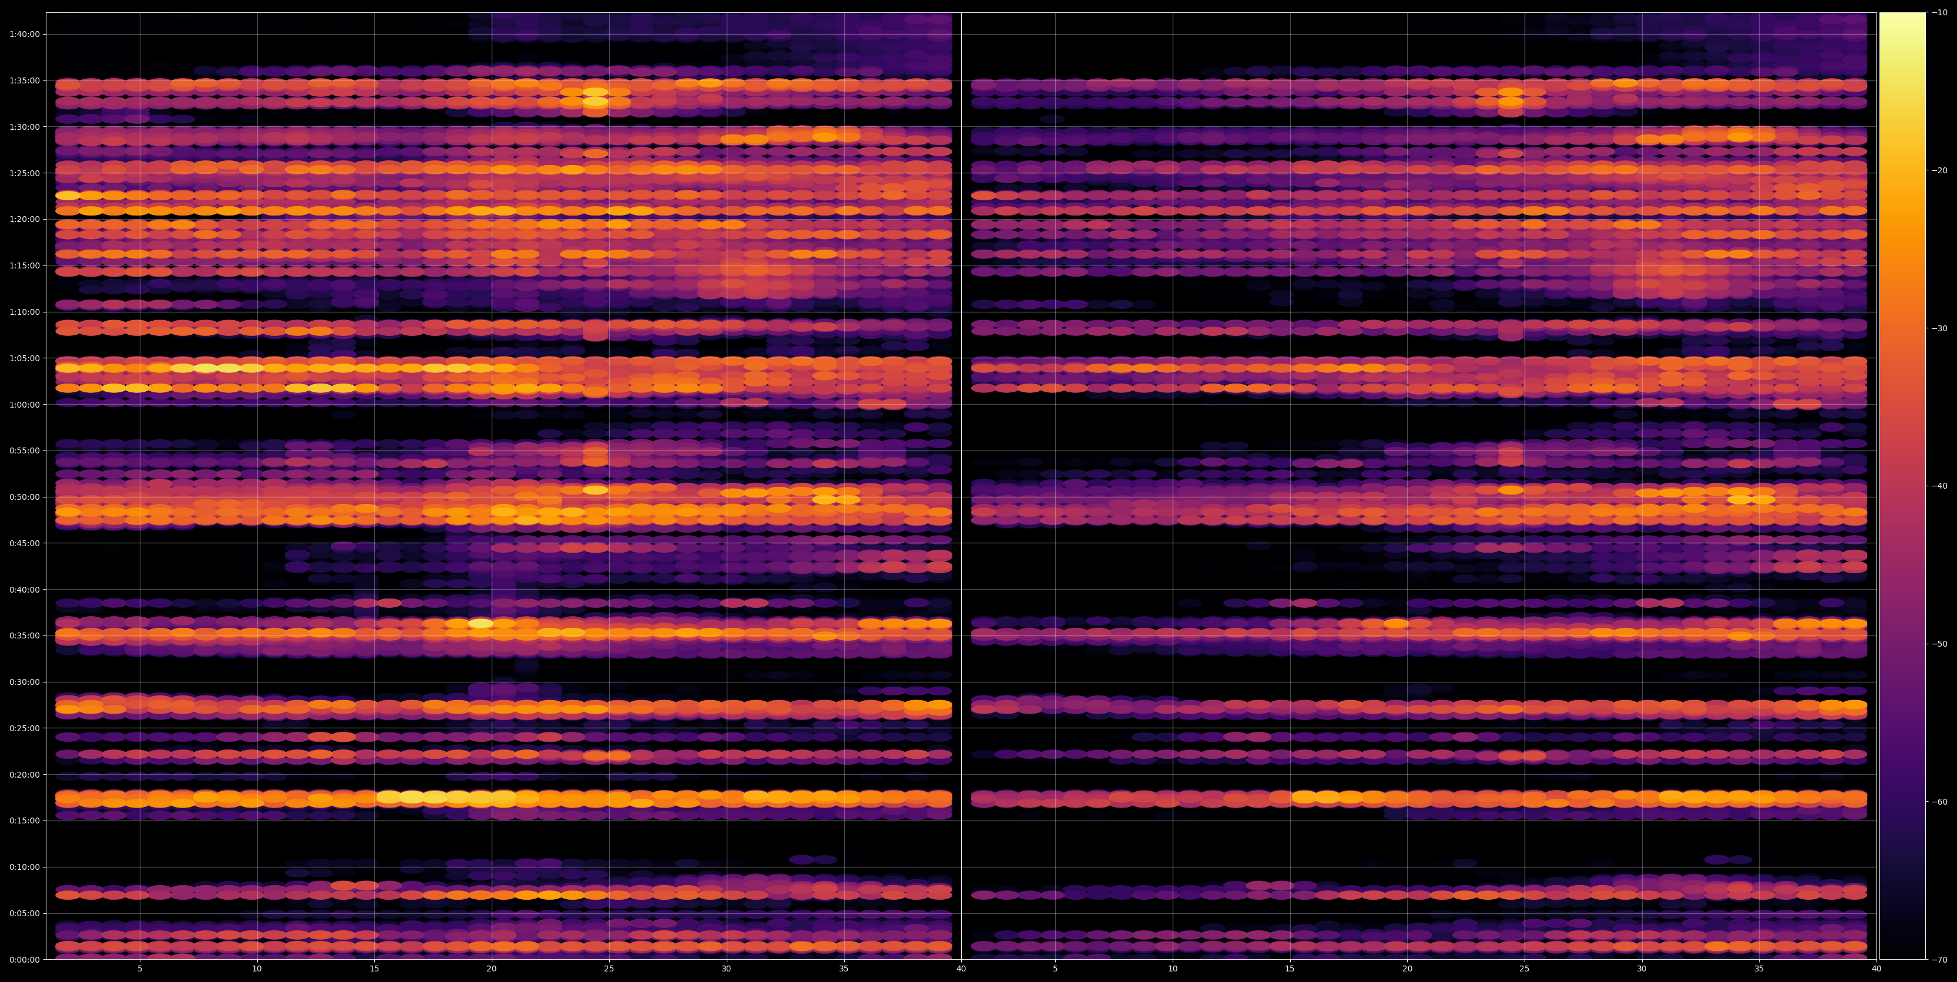Click the −30 colorbar tick label
Screen dimensions: 1957x982
[x=1939, y=328]
